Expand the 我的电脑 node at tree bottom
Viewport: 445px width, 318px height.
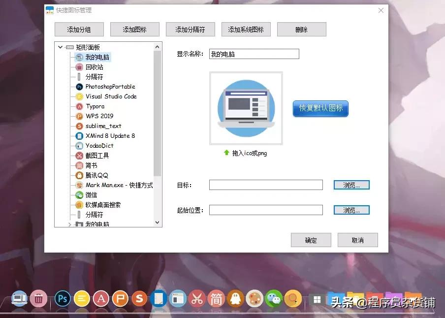[x=70, y=224]
